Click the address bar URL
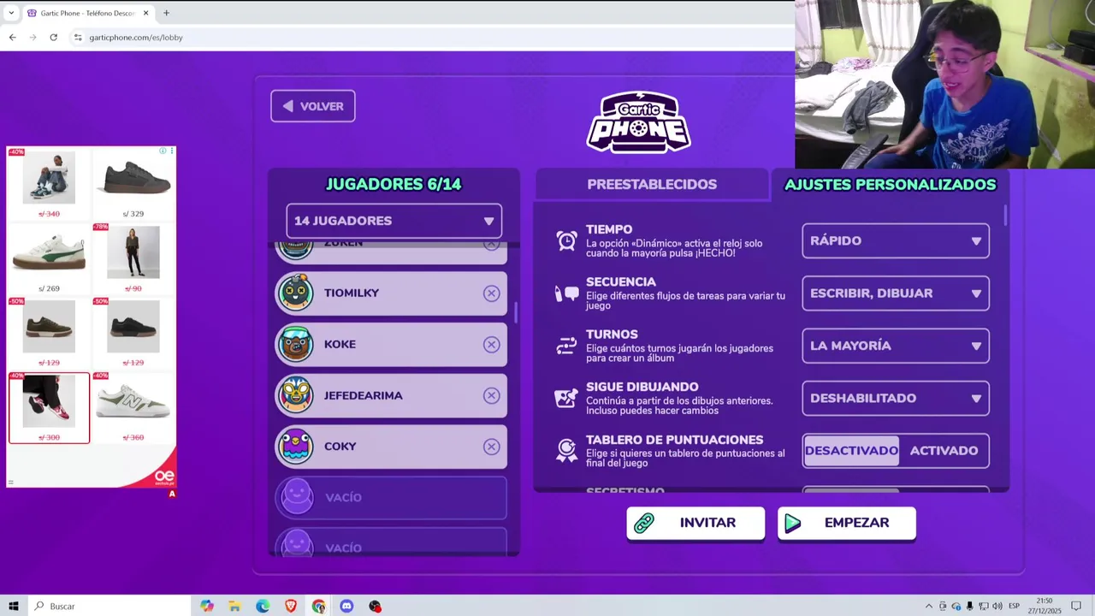1095x616 pixels. (x=136, y=38)
